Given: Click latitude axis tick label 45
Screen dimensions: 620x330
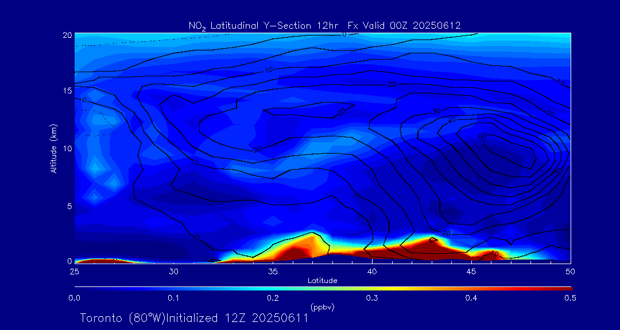Looking at the screenshot, I should (471, 271).
